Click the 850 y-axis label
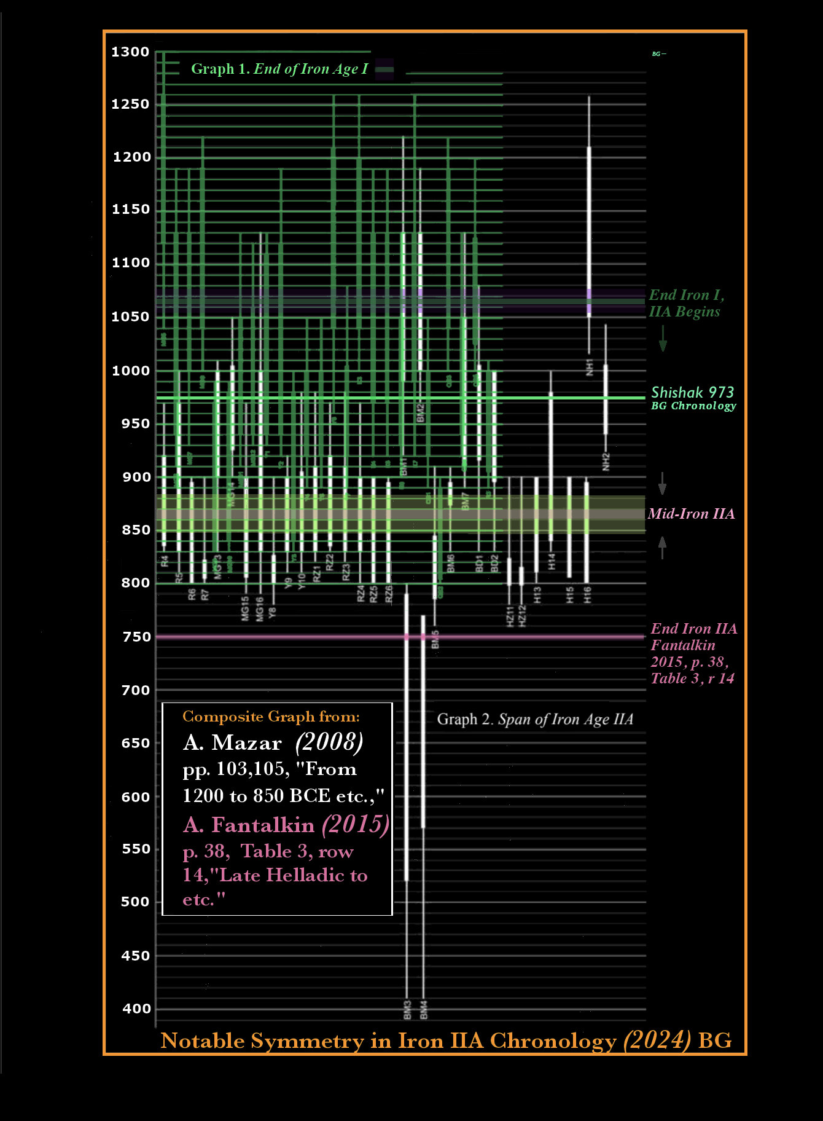Viewport: 823px width, 1121px height. click(136, 530)
